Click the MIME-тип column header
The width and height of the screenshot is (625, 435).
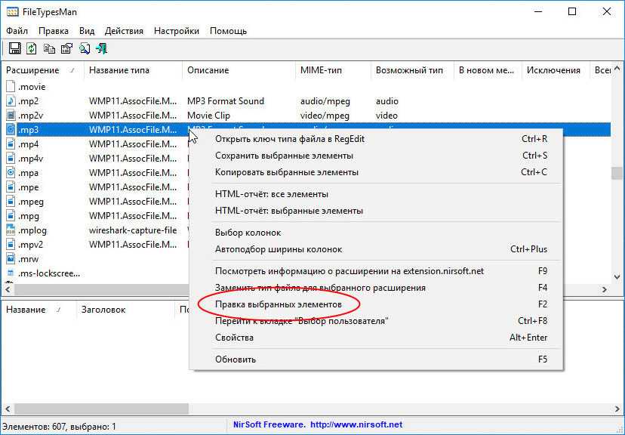point(321,70)
